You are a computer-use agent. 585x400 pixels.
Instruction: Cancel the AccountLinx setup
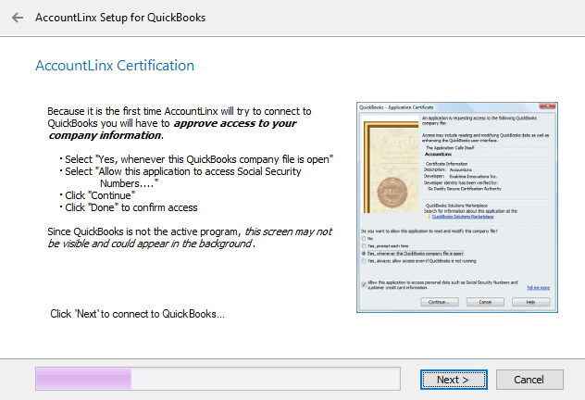[x=529, y=380]
